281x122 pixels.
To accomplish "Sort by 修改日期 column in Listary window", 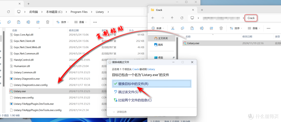I will 74,31.
